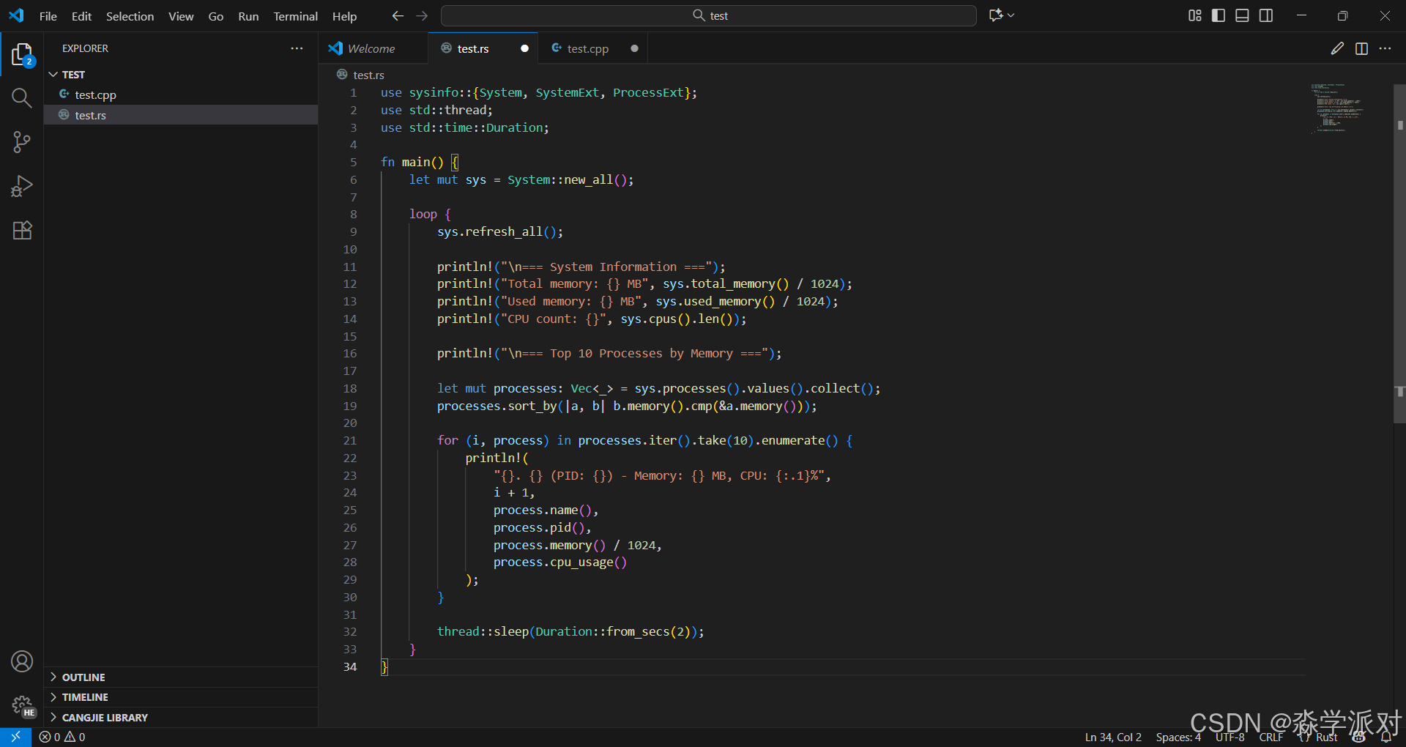Change indentation via Spaces: 4
The width and height of the screenshot is (1406, 747).
coord(1178,737)
